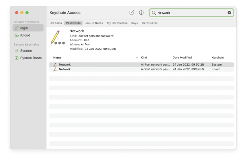Sort by the Keychain column header

(x=218, y=58)
